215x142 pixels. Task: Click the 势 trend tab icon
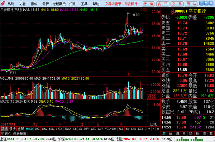point(191,134)
